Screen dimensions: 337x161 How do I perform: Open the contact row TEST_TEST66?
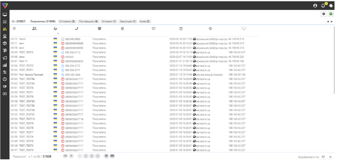[27, 79]
